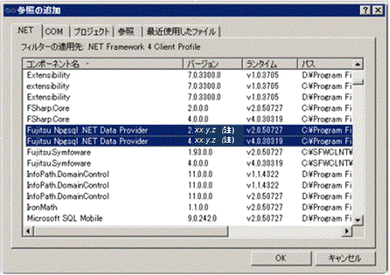Click the scroll up arrow in list
The height and width of the screenshot is (275, 390).
coord(358,64)
